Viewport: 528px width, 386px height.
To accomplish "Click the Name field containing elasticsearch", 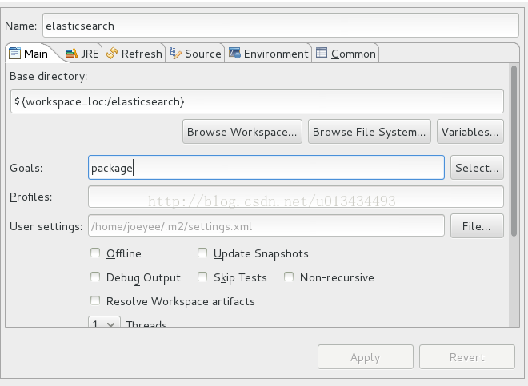I will pyautogui.click(x=281, y=26).
